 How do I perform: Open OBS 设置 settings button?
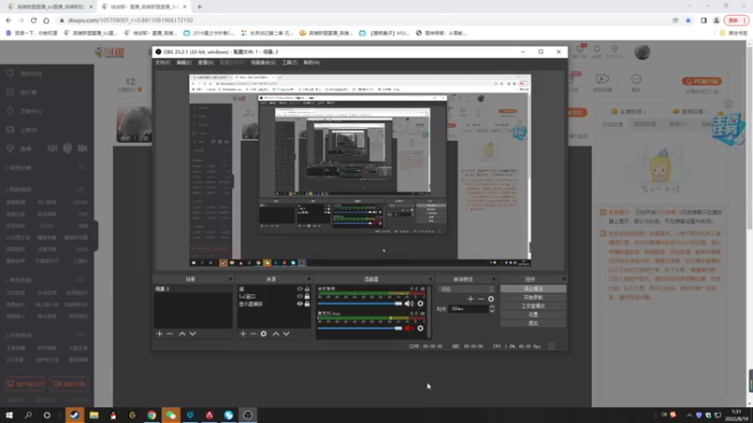(533, 315)
